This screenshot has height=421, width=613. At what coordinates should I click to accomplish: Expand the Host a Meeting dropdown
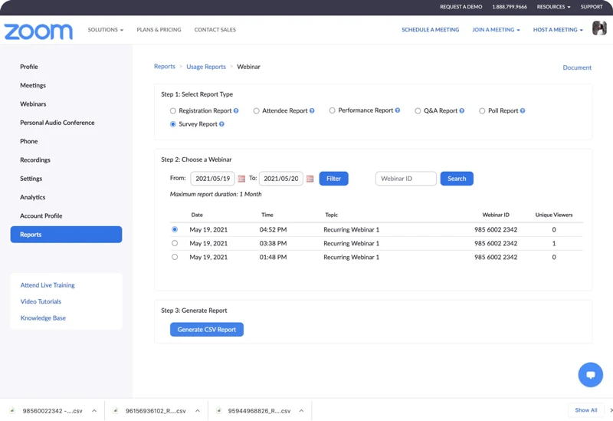point(558,30)
